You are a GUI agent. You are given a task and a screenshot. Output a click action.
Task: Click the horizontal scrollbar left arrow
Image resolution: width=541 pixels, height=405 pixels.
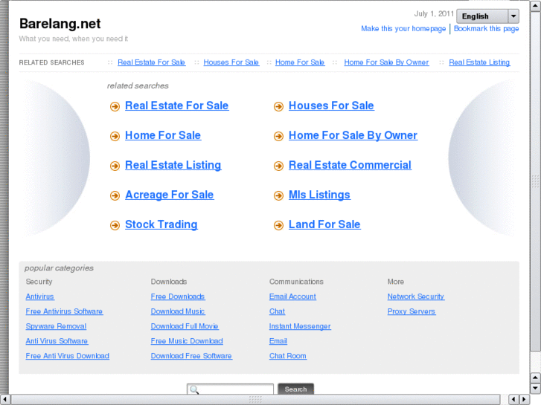pos(5,399)
